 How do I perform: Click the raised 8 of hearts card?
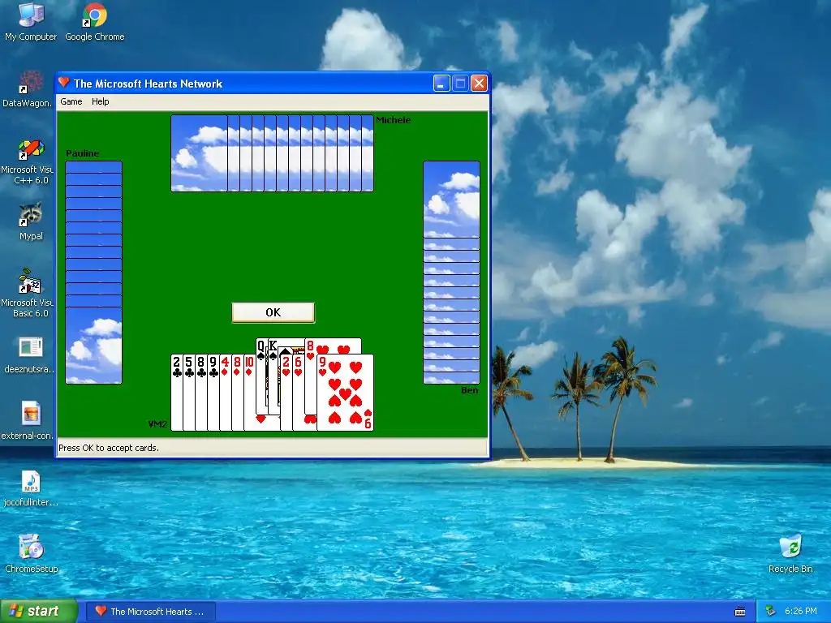pyautogui.click(x=334, y=346)
